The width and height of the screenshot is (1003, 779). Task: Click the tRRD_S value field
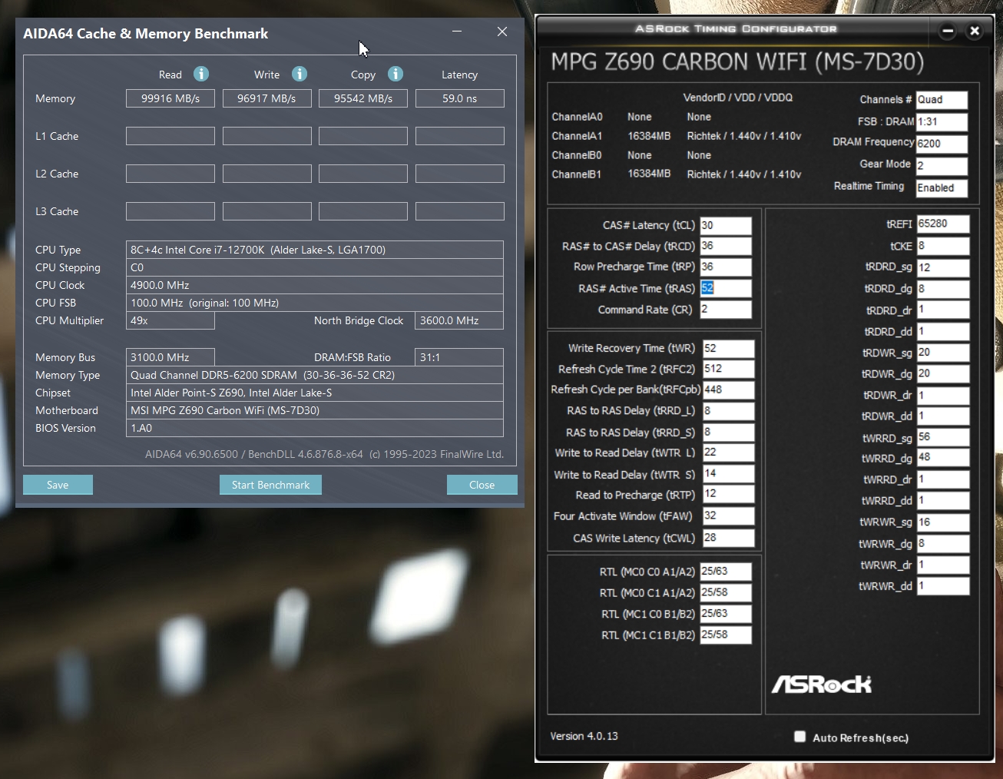pos(728,432)
